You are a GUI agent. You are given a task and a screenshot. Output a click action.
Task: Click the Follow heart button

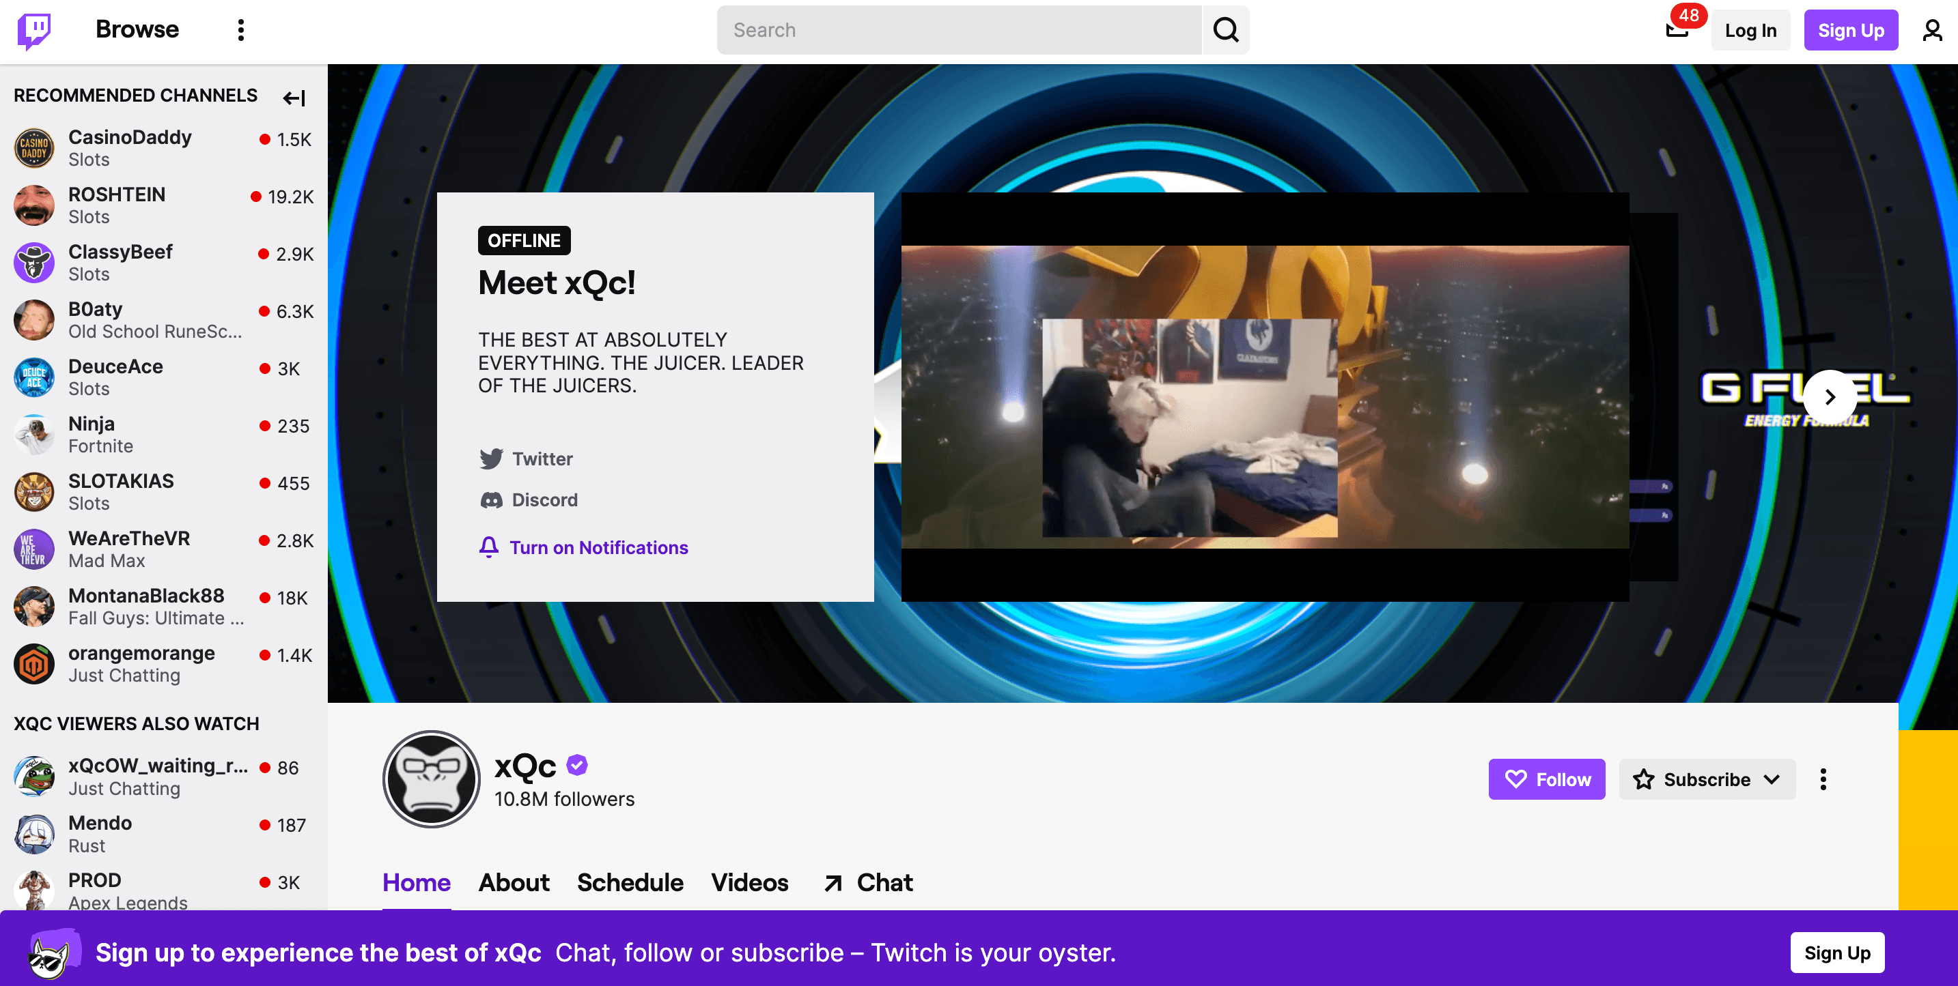point(1546,779)
